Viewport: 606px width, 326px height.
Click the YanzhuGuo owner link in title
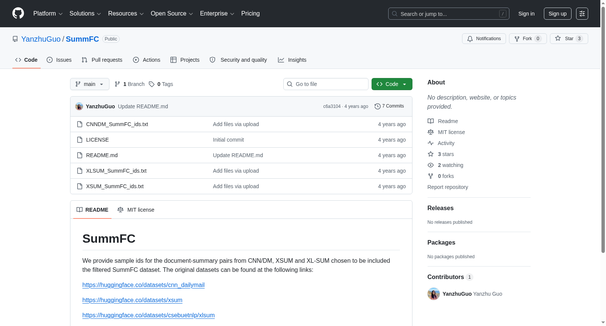[x=41, y=39]
